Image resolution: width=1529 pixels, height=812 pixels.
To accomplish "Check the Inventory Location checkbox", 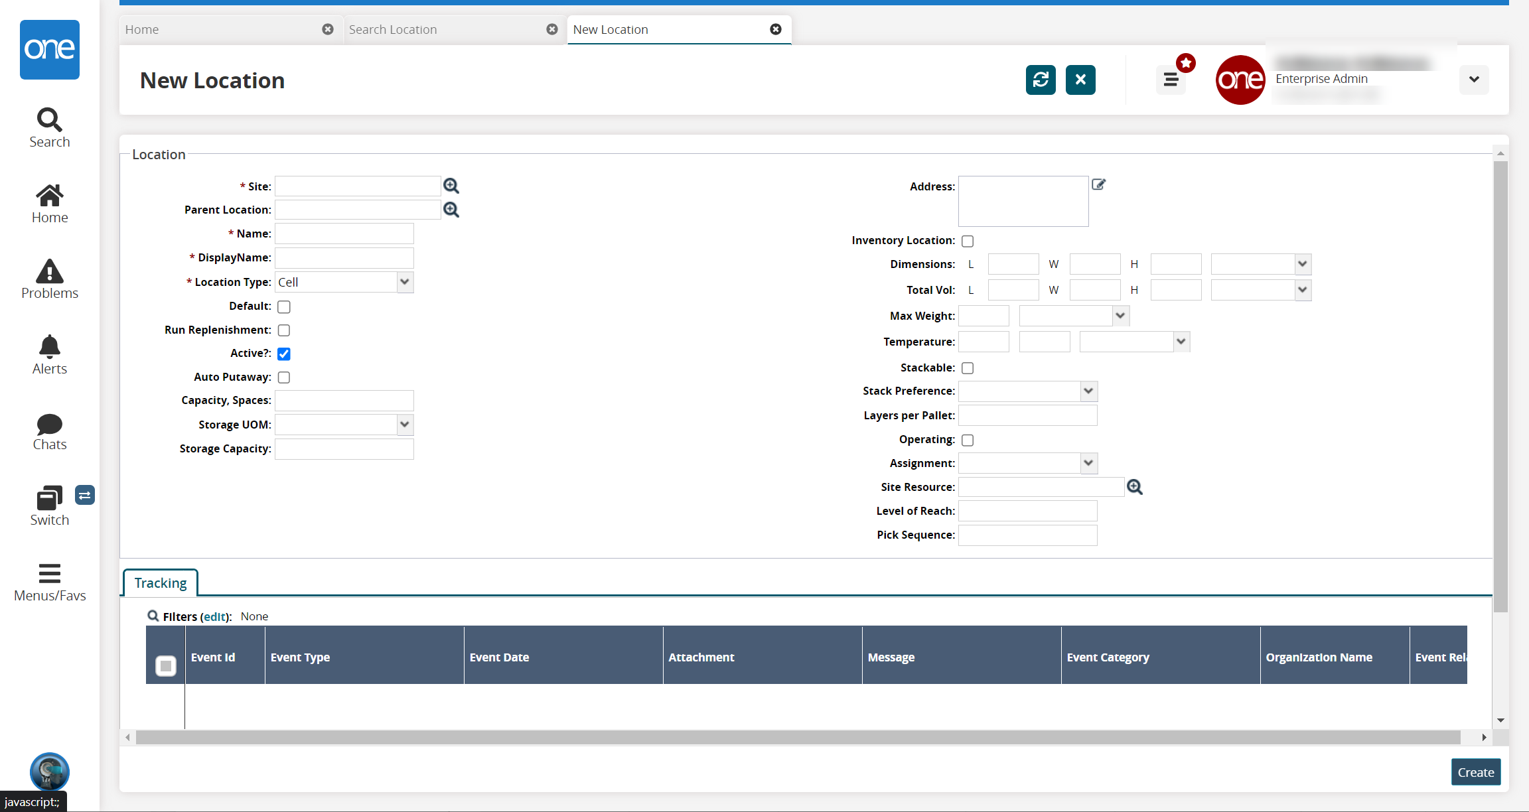I will (x=968, y=241).
